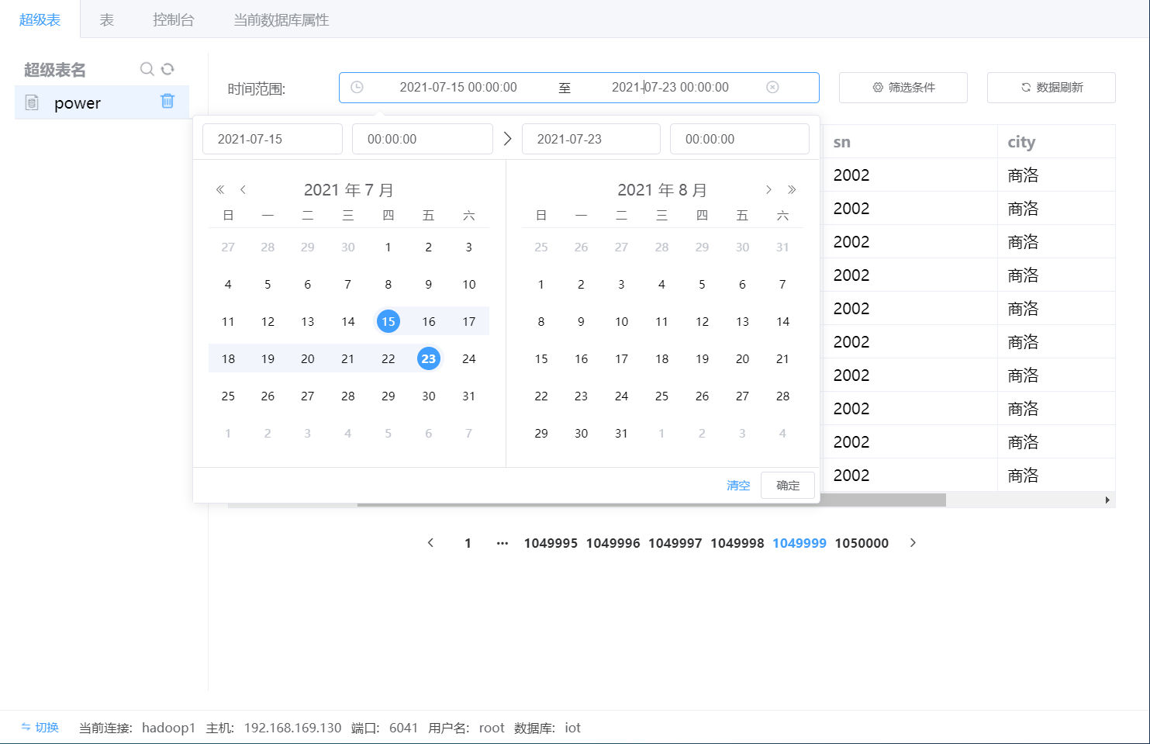The image size is (1150, 744).
Task: Select August 19 in the right calendar
Action: tap(702, 358)
